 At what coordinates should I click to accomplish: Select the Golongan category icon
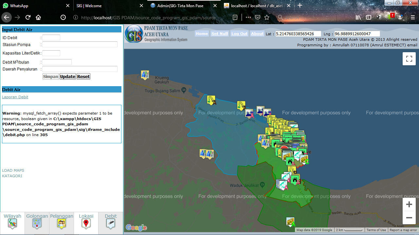[x=37, y=223]
